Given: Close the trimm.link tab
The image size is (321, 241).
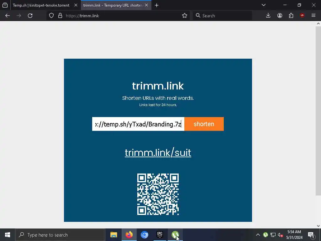Looking at the screenshot, I should click(x=146, y=5).
